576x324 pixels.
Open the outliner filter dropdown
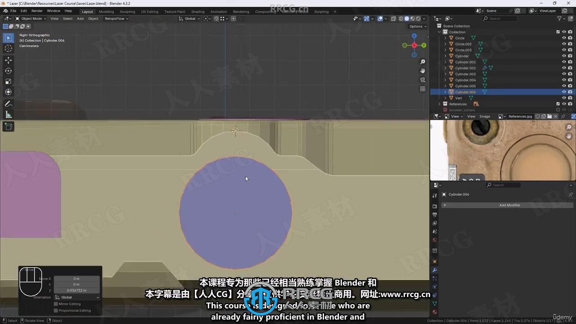[561, 18]
